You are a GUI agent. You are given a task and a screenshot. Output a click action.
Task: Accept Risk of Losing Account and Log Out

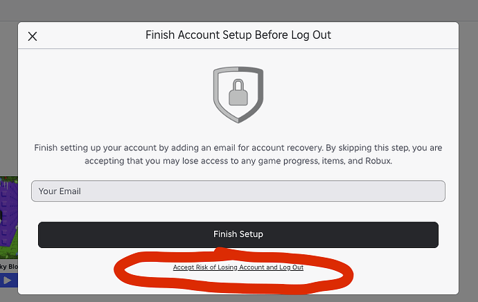tap(238, 267)
